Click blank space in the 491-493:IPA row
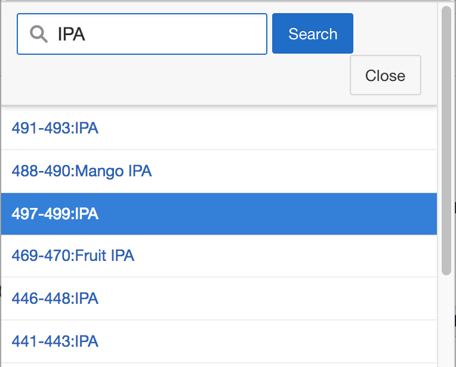Image resolution: width=456 pixels, height=367 pixels. [269, 128]
